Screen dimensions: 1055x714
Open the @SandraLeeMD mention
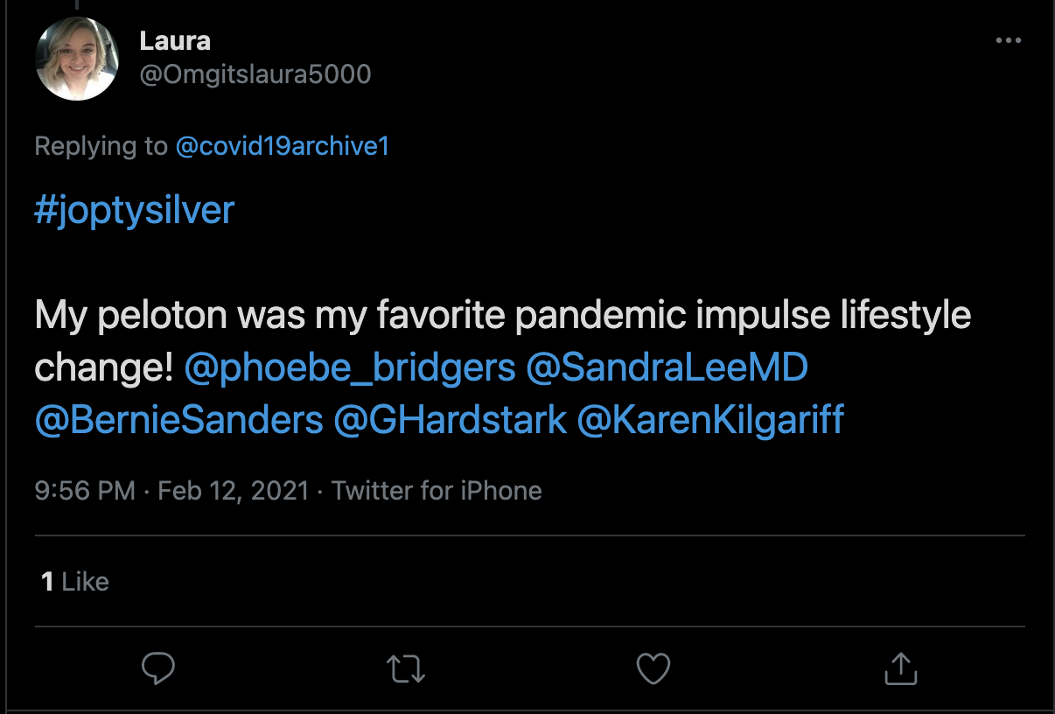(667, 368)
